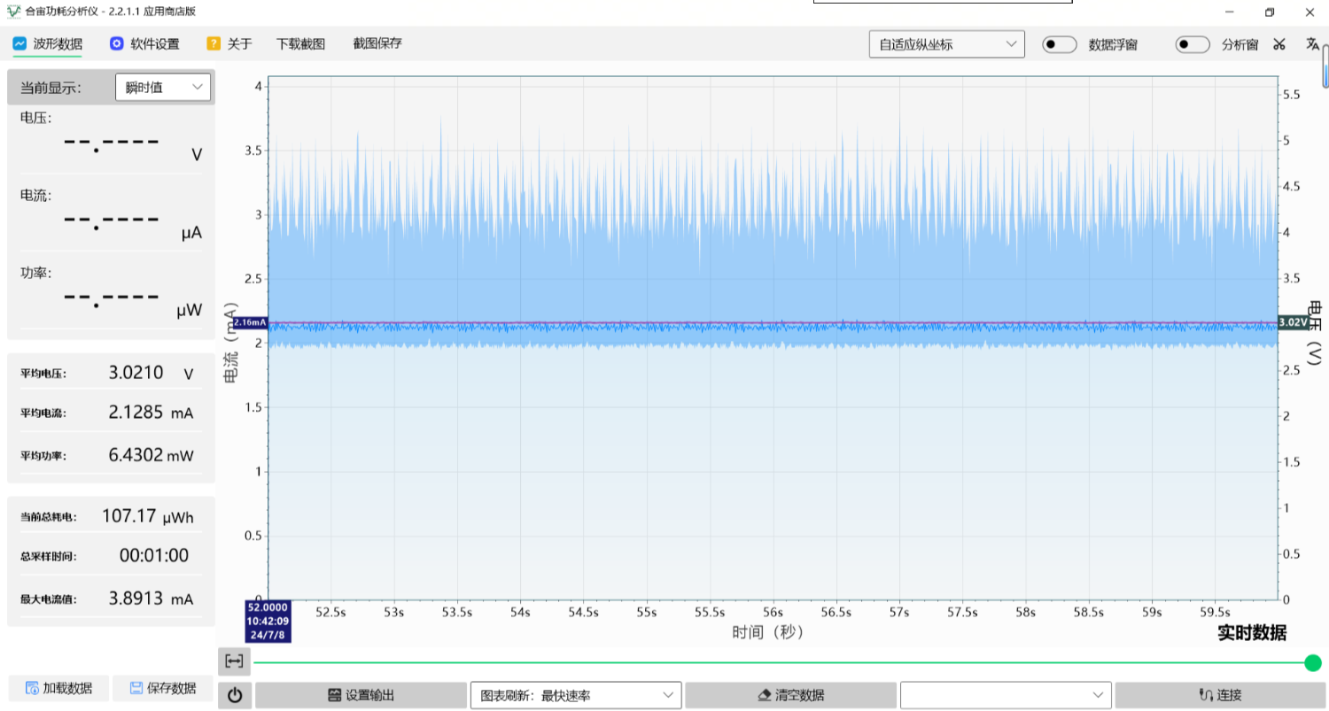The width and height of the screenshot is (1329, 711).
Task: Open the 波形数据 tab
Action: click(x=48, y=43)
